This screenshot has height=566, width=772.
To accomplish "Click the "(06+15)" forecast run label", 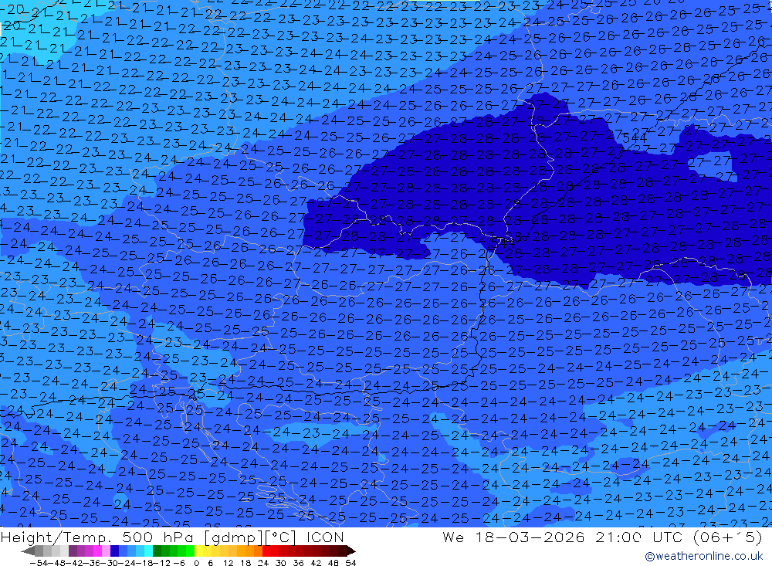I will (728, 537).
